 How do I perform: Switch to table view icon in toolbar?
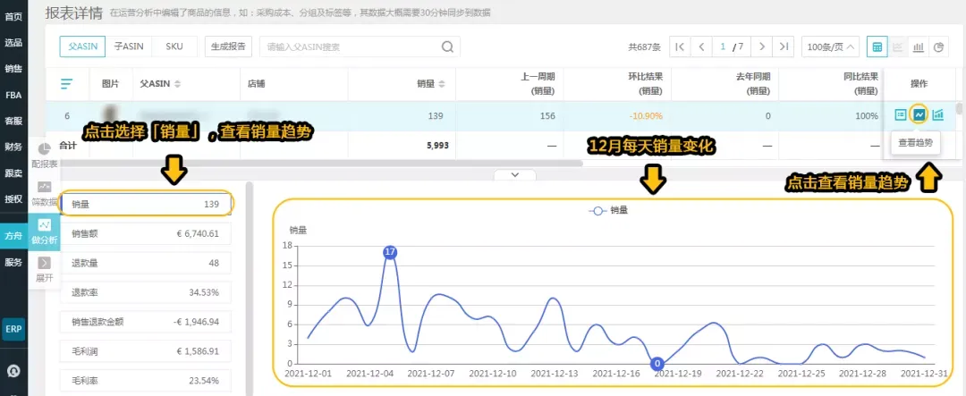pyautogui.click(x=877, y=46)
